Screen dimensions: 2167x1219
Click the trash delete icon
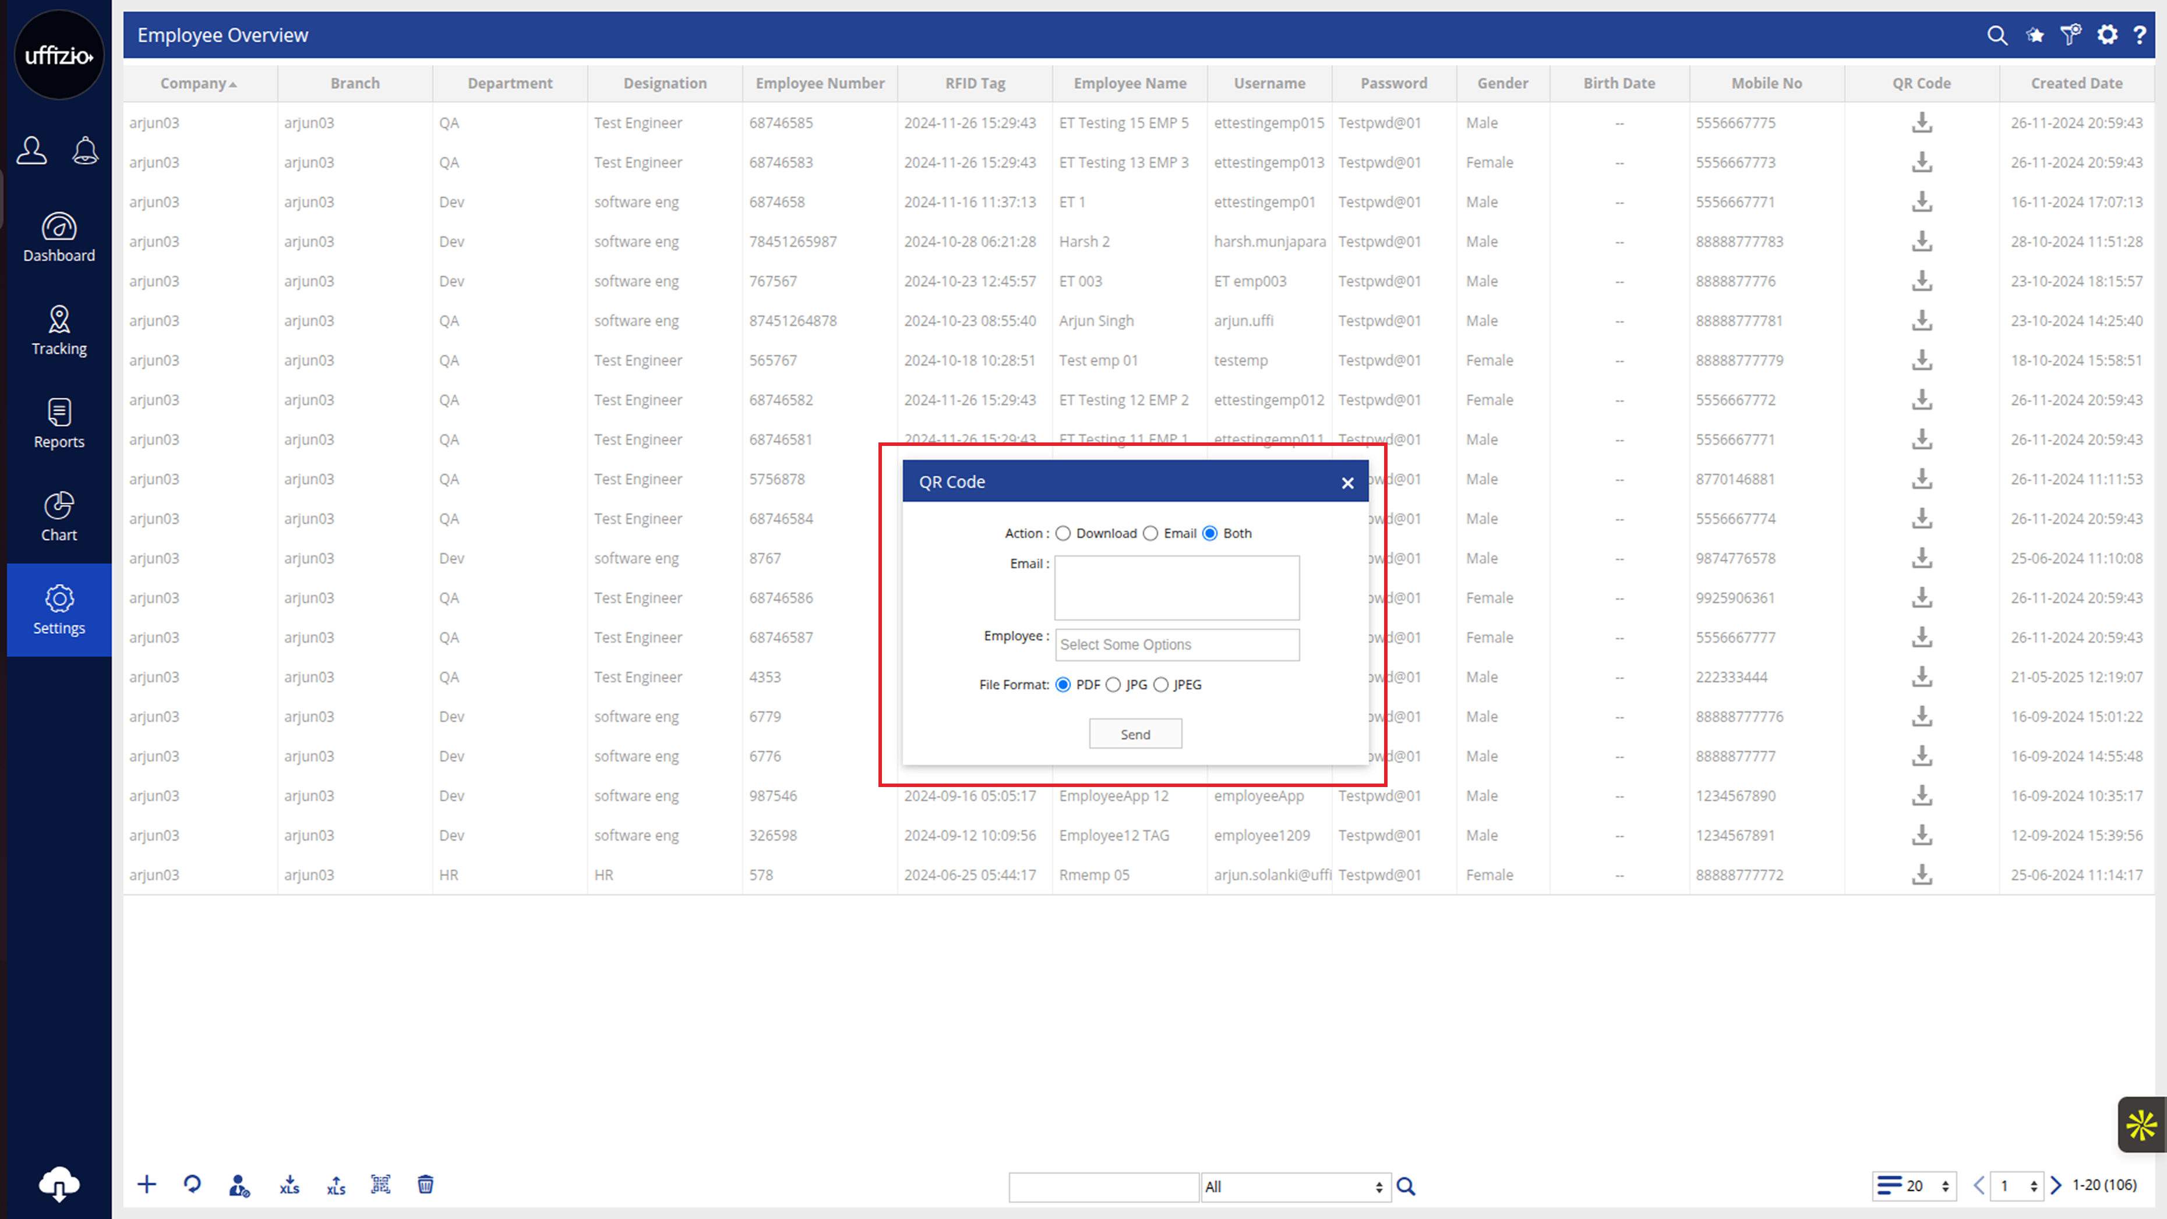coord(426,1185)
